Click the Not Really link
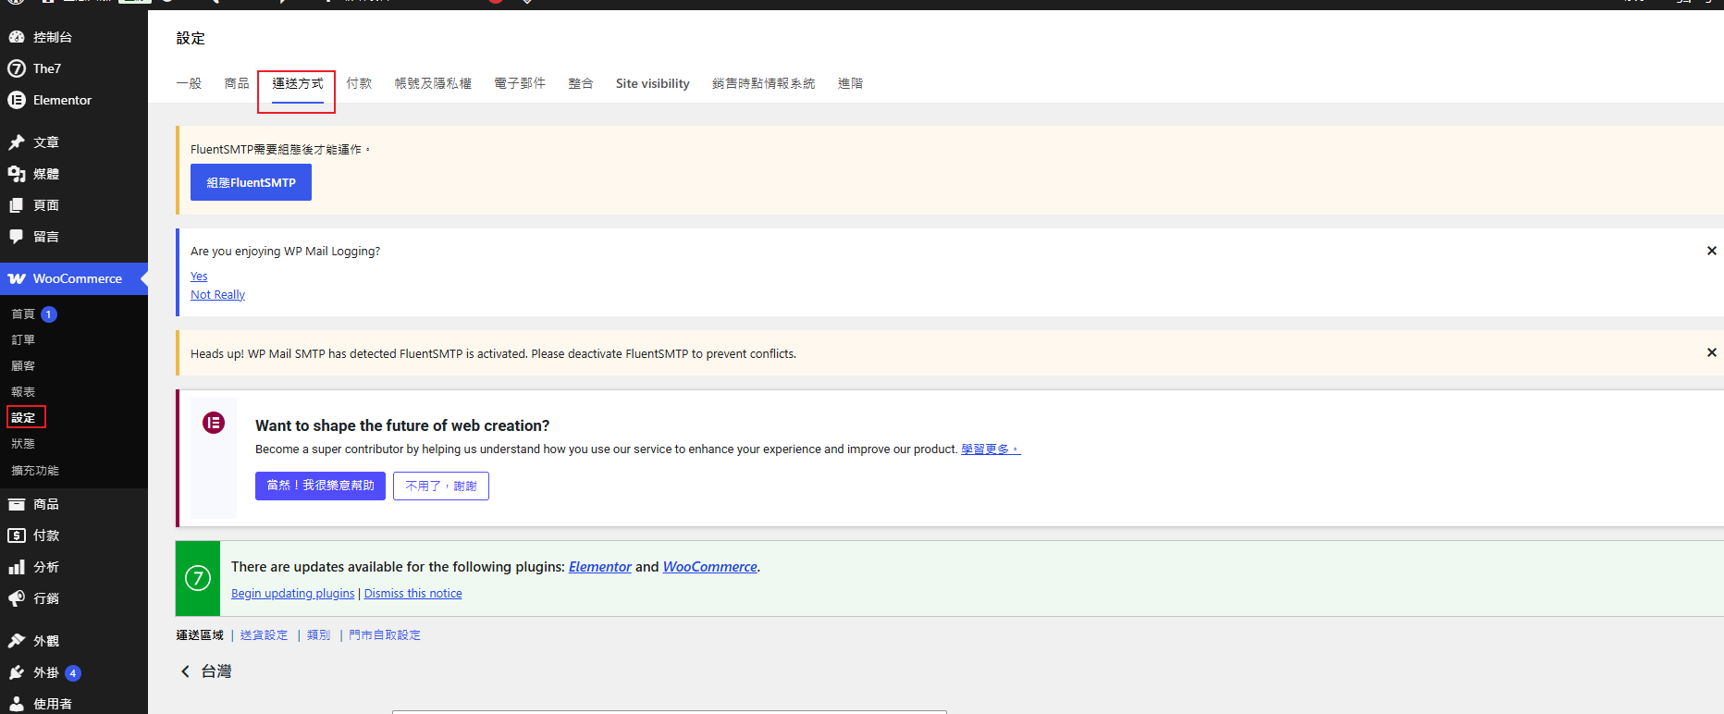This screenshot has height=714, width=1724. point(217,294)
